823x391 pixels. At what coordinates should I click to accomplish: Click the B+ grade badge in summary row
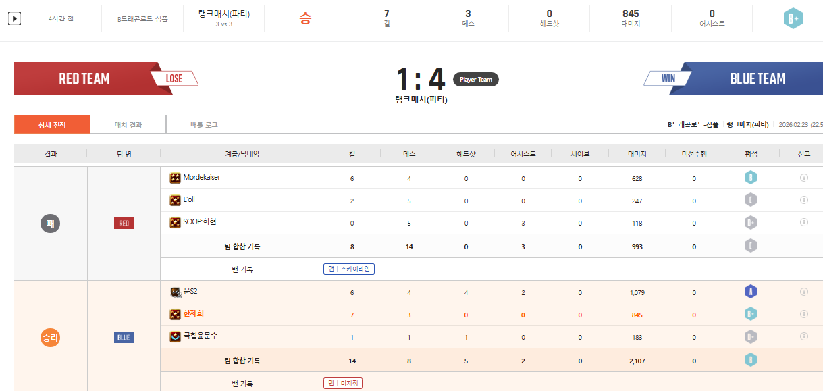pyautogui.click(x=793, y=19)
